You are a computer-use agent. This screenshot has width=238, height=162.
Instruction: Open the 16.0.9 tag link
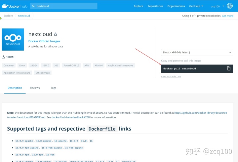click(x=74, y=141)
